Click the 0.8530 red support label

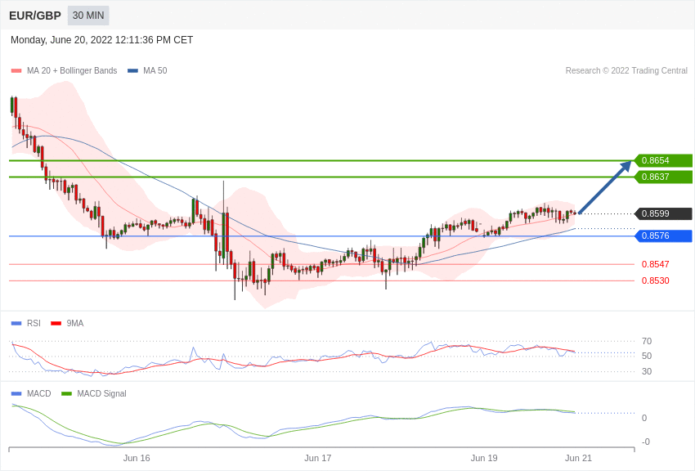point(655,280)
